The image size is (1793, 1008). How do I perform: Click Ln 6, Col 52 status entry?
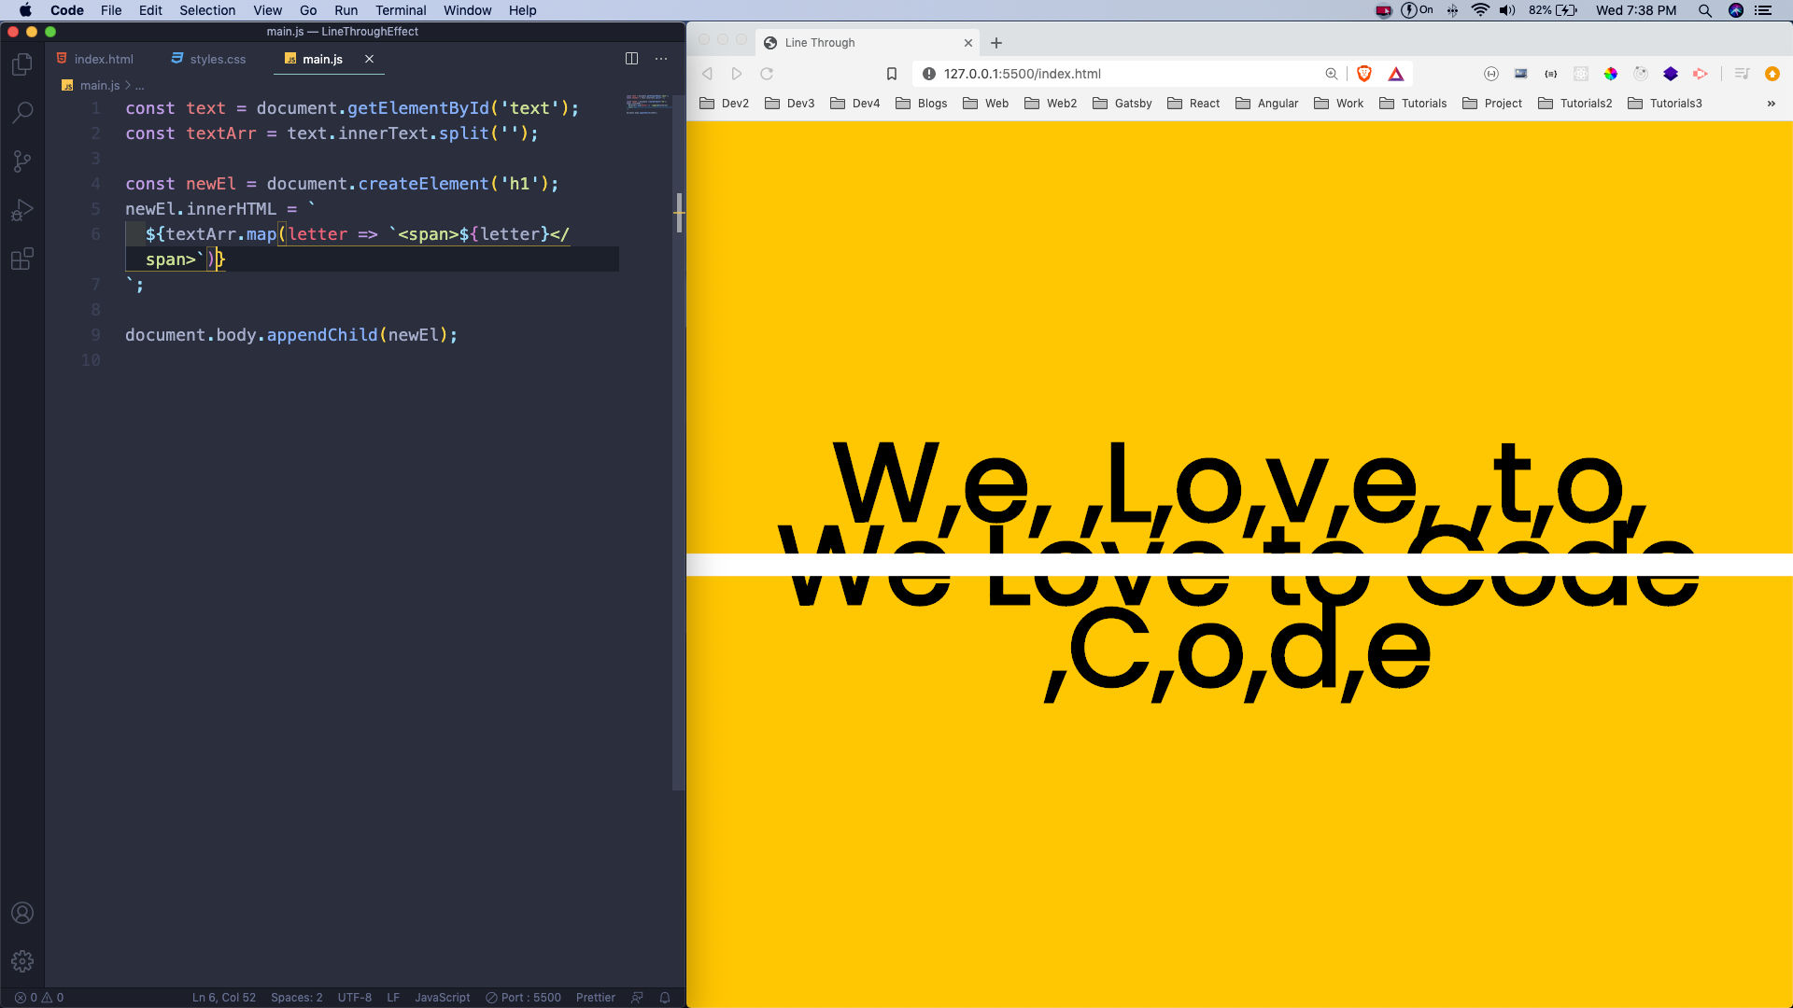[x=223, y=997]
